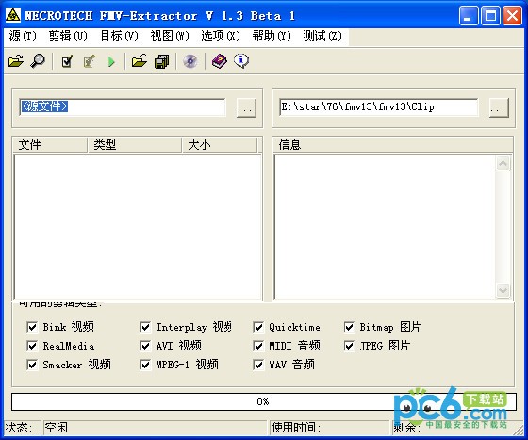The height and width of the screenshot is (440, 528).
Task: Maximize the FMV-Extractor window
Action: click(x=490, y=15)
